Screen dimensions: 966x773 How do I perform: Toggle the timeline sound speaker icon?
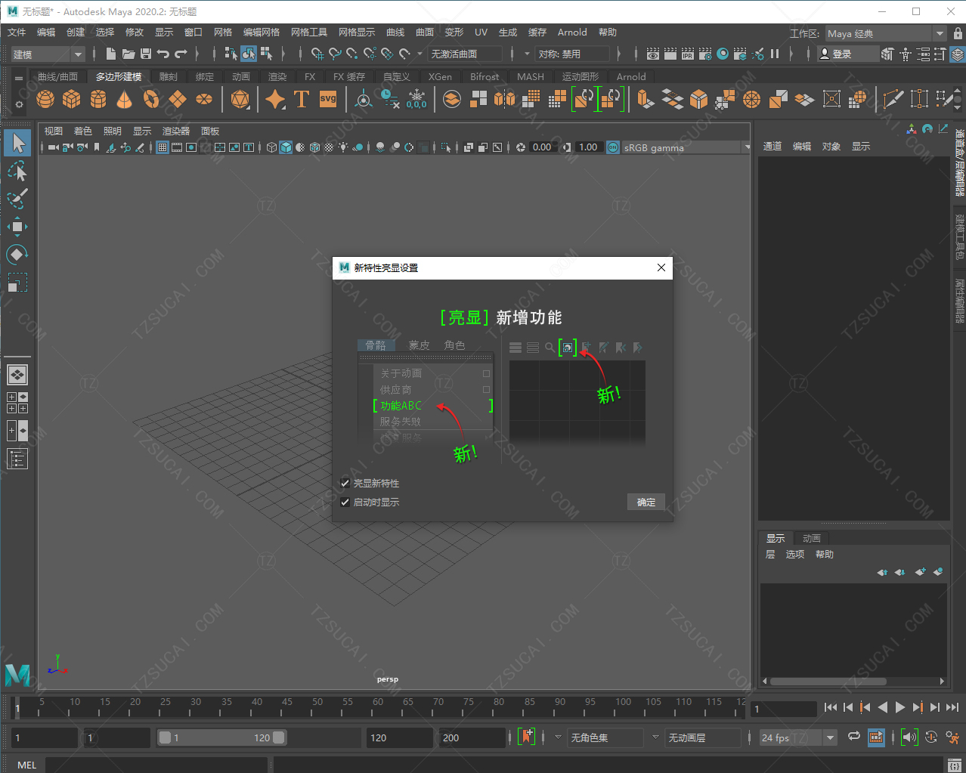909,737
